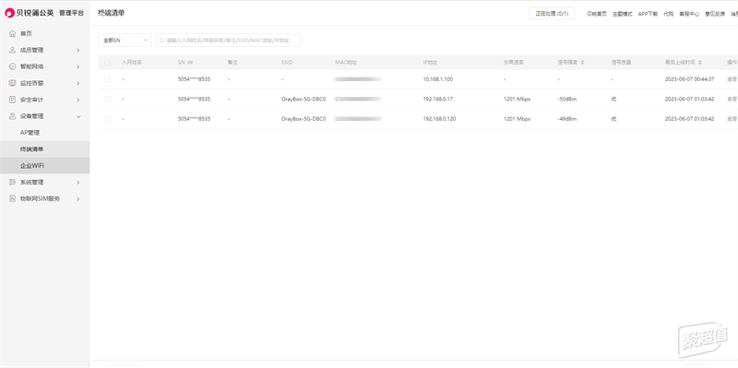The height and width of the screenshot is (368, 738).
Task: Click 1201 Mbps in the -49dBm row
Action: point(517,119)
